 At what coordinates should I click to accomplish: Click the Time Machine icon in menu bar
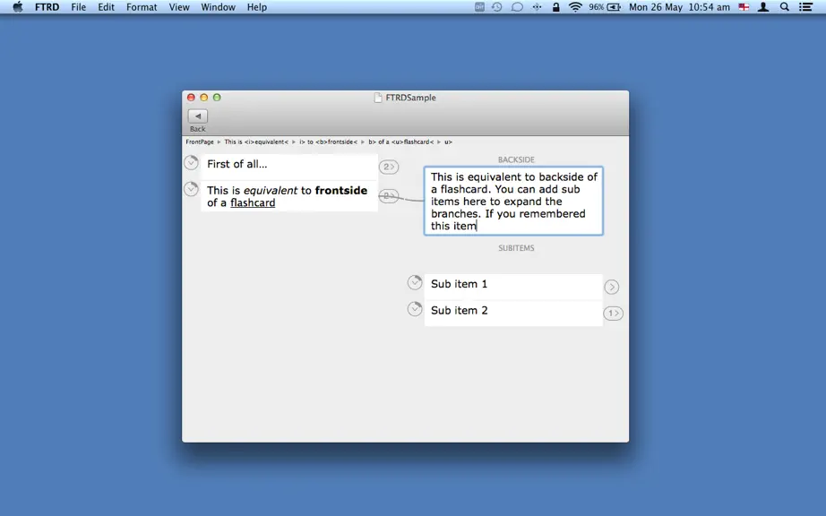[x=496, y=7]
